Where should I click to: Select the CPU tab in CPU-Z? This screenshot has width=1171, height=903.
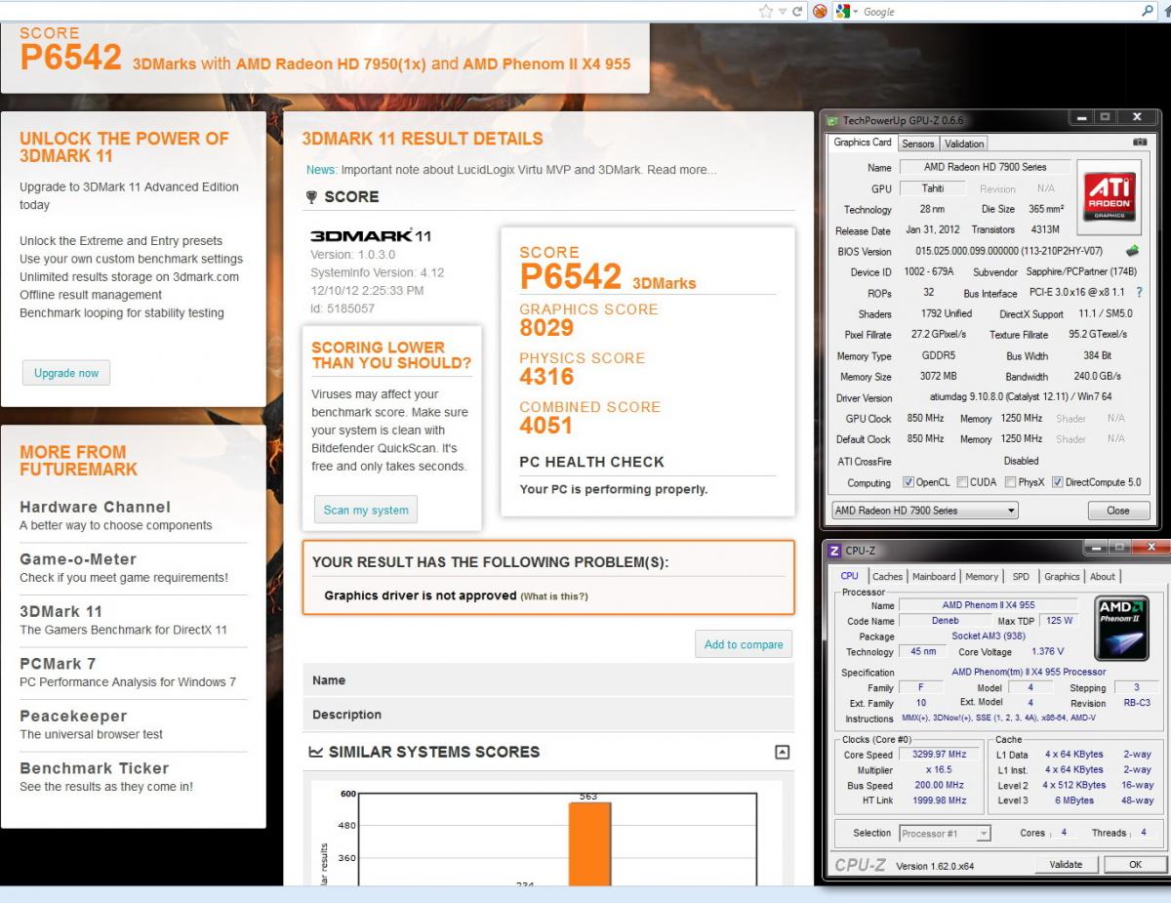pyautogui.click(x=850, y=576)
